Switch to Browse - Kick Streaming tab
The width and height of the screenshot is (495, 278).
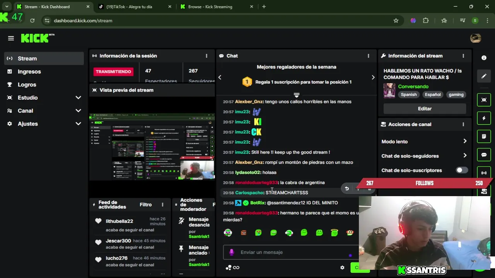point(217,7)
